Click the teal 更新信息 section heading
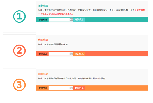Image resolution: width=153 pixels, height=103 pixels. point(43,6)
